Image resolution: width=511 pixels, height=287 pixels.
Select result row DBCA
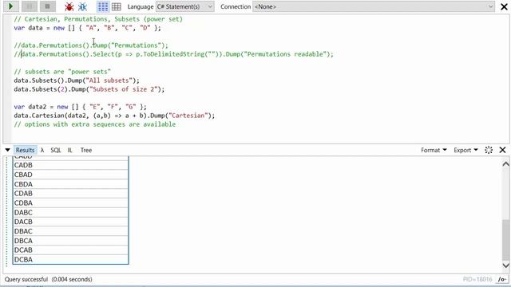70,241
